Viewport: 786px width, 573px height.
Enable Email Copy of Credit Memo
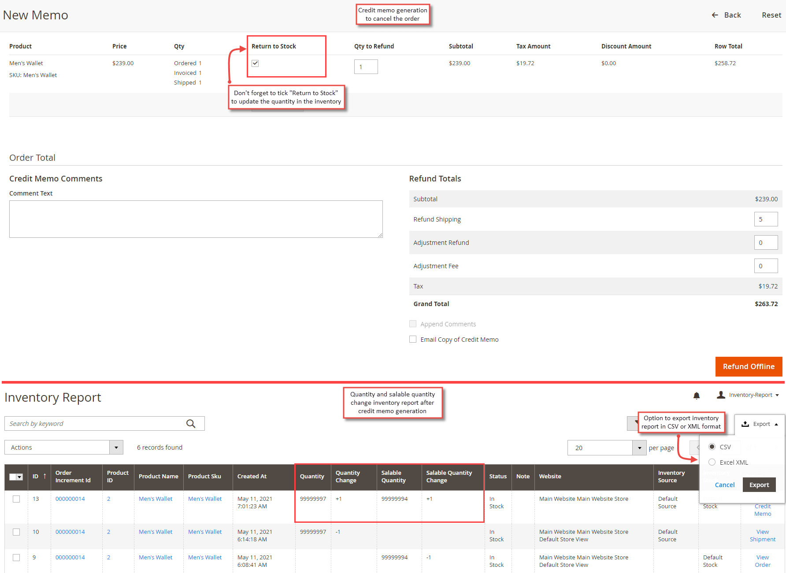coord(413,339)
